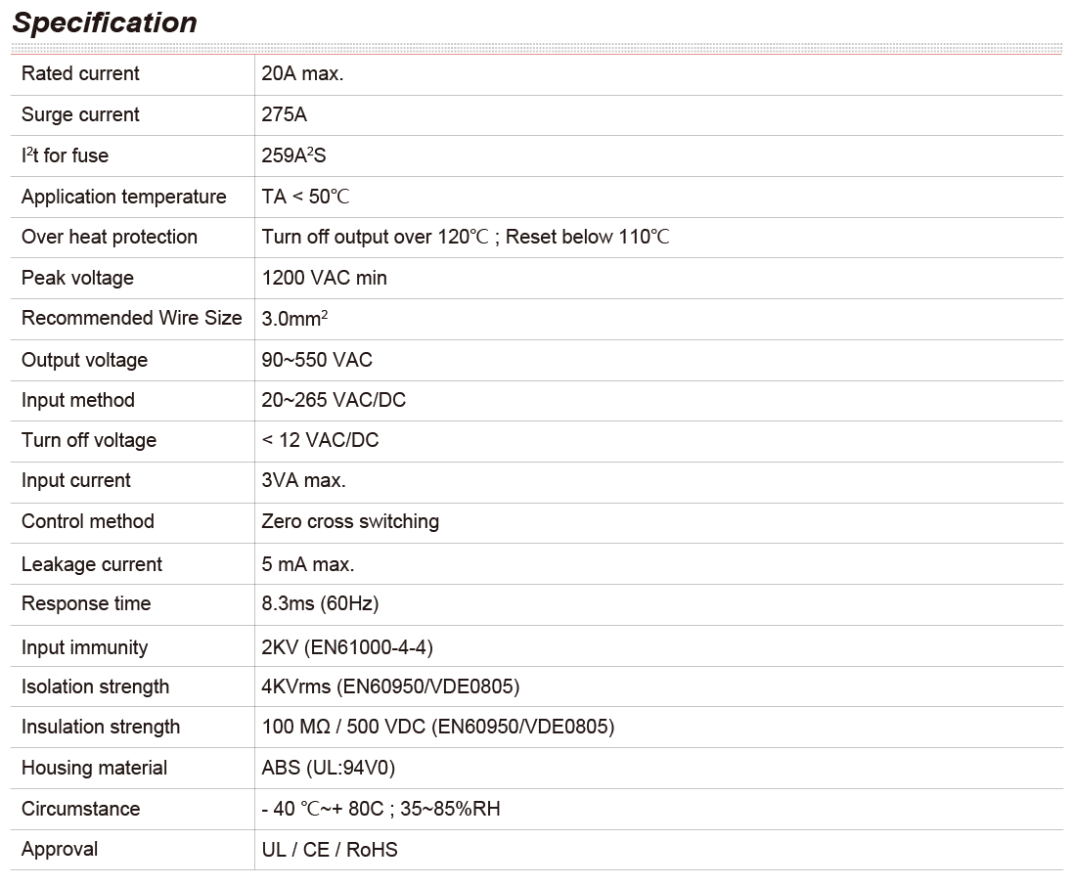Click the UL / CE / RoHS approval value
This screenshot has width=1074, height=885.
coord(330,850)
